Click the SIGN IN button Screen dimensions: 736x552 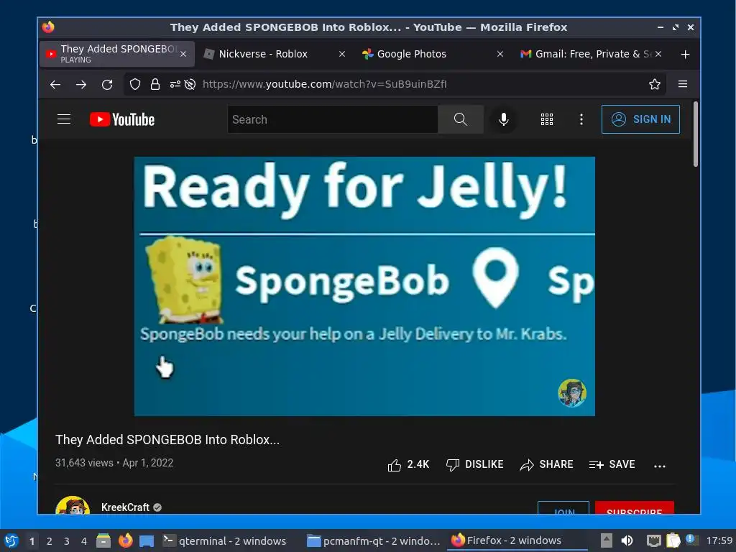pyautogui.click(x=640, y=119)
